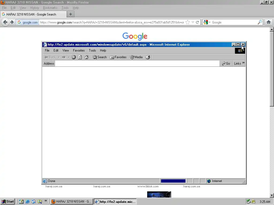Expand the Links toolbar chevron in IE
The width and height of the screenshot is (274, 205).
243,63
